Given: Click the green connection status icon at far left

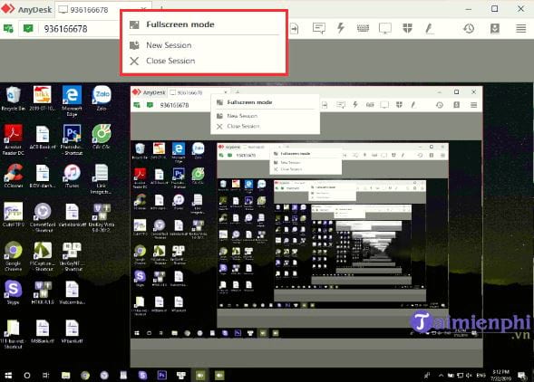Looking at the screenshot, I should [8, 29].
